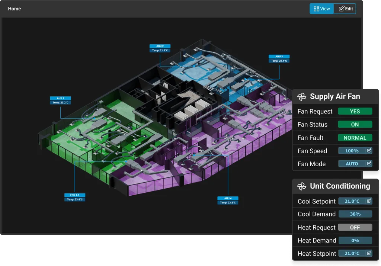Viewport: 381px width, 266px height.
Task: Click the Heat Request OFF indicator
Action: [355, 227]
